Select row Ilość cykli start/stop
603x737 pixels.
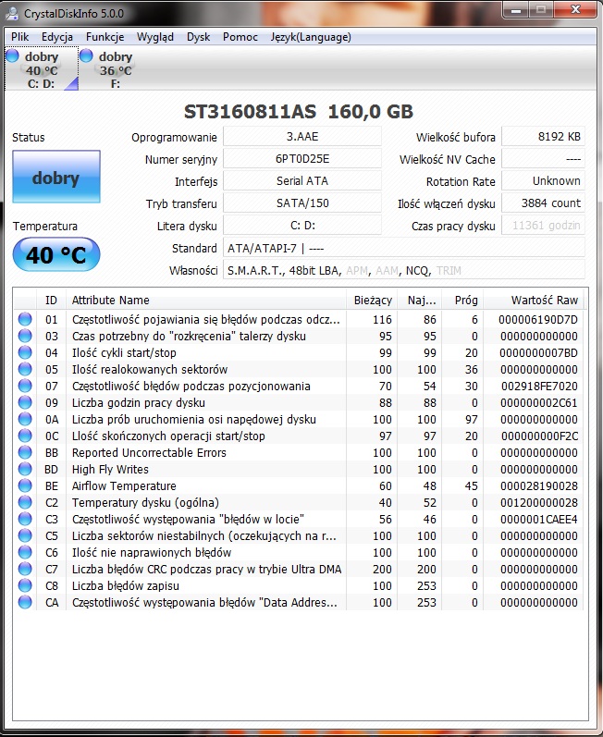(299, 352)
